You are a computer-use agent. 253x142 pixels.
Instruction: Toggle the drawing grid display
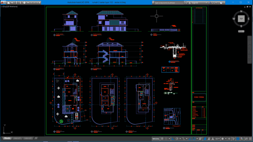click(162, 139)
